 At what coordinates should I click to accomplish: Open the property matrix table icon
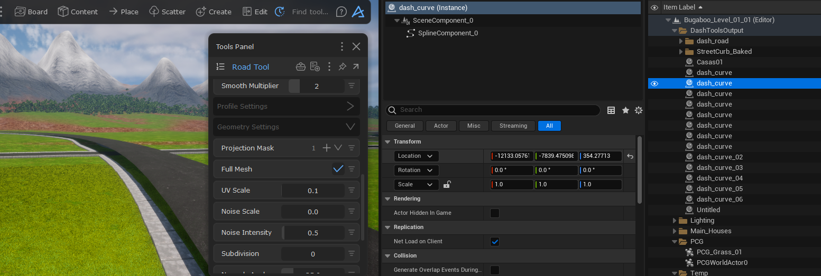tap(611, 110)
